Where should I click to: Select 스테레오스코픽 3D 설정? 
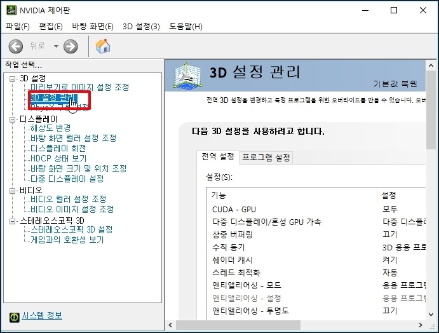pos(71,229)
